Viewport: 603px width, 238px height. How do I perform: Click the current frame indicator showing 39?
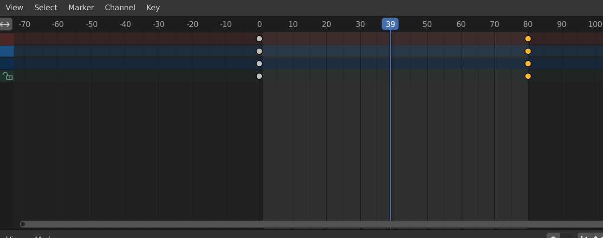click(x=390, y=24)
